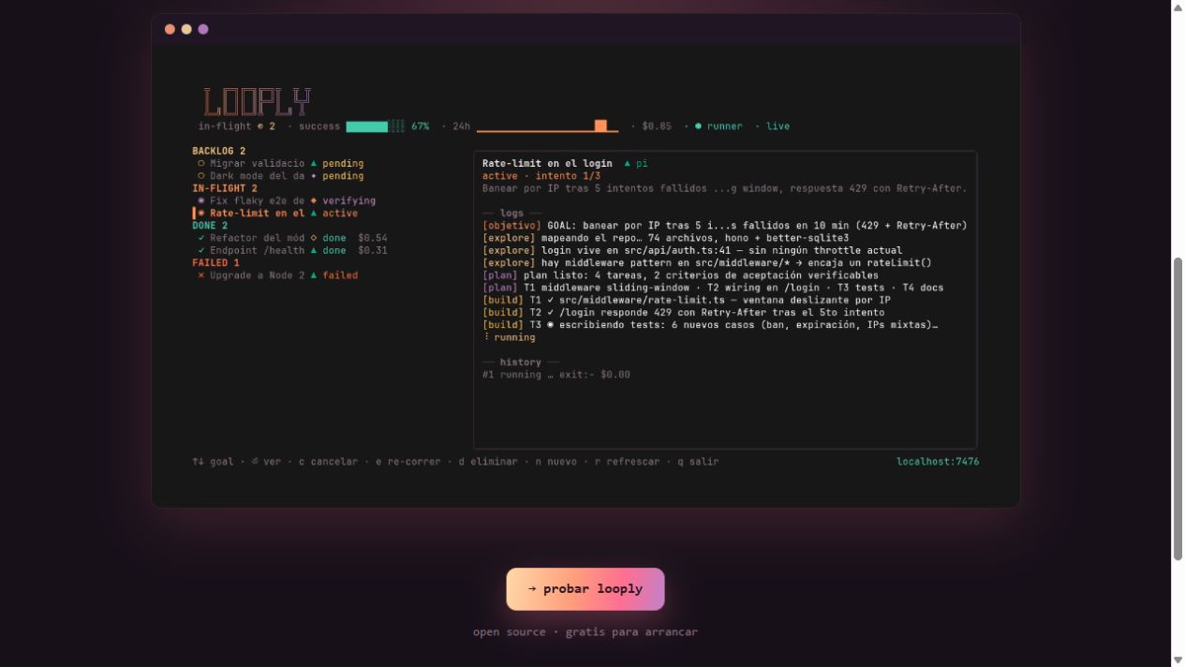Click the 'probar looply' button
Image resolution: width=1185 pixels, height=667 pixels.
coord(585,589)
